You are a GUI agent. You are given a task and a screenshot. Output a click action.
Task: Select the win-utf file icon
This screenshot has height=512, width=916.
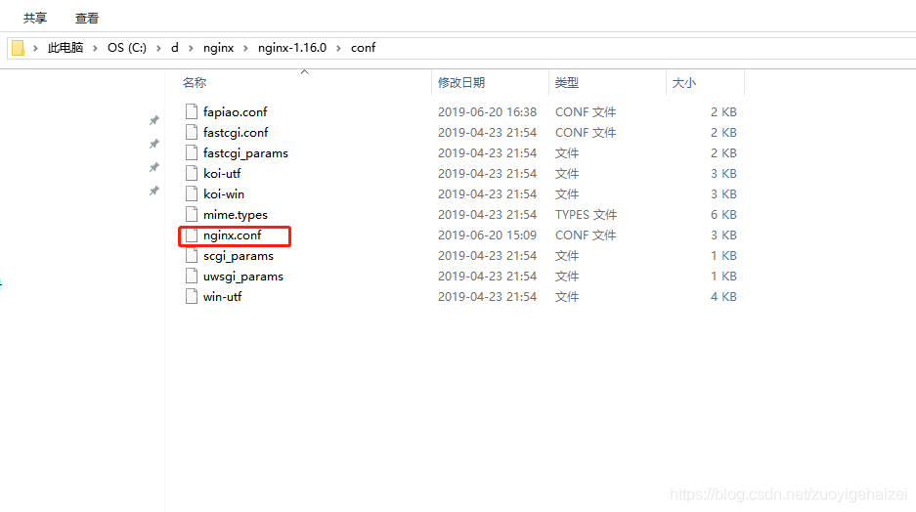[x=192, y=297]
